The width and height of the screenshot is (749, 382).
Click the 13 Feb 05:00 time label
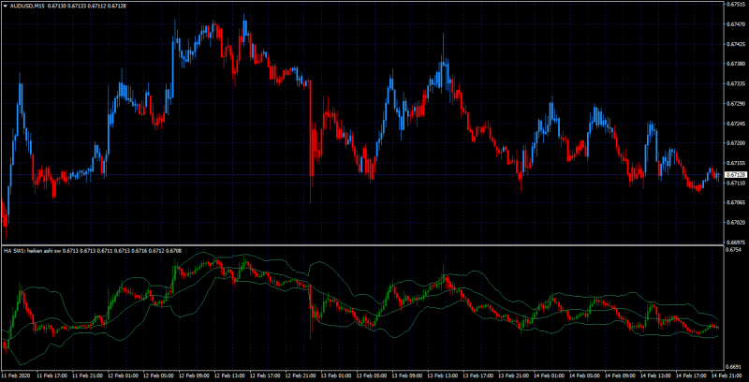click(x=371, y=375)
